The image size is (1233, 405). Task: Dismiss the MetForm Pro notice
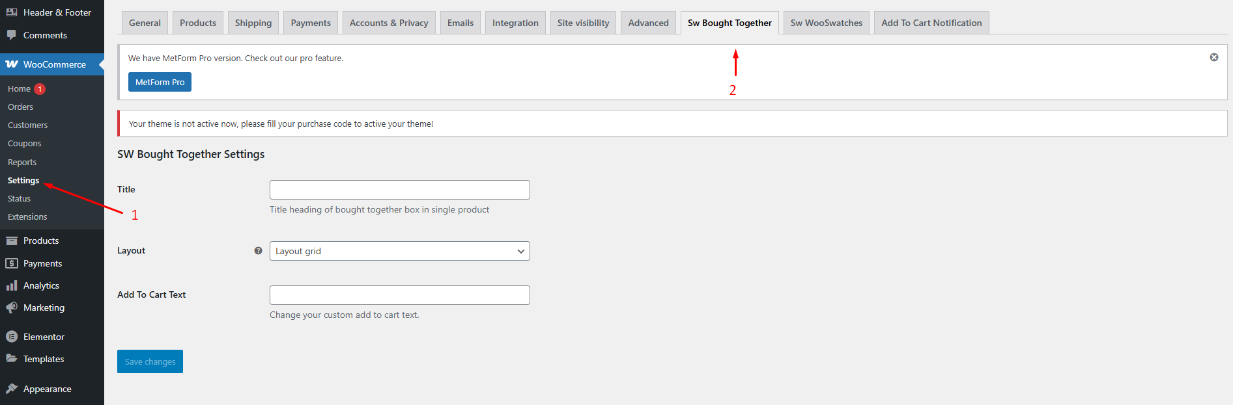pos(1214,57)
